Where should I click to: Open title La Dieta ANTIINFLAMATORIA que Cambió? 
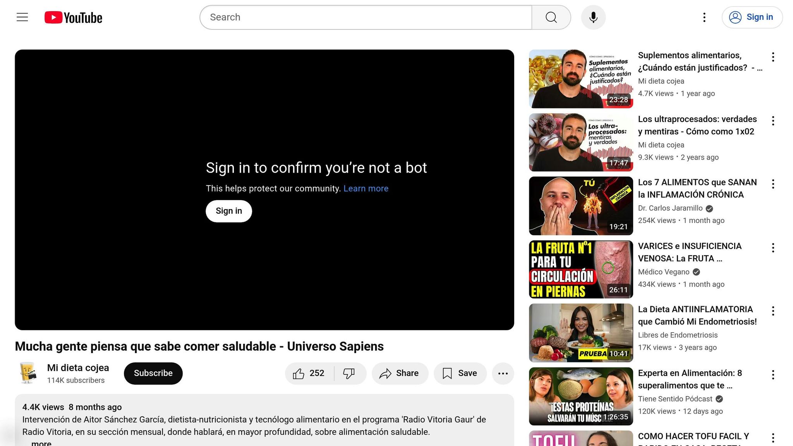[x=697, y=316]
